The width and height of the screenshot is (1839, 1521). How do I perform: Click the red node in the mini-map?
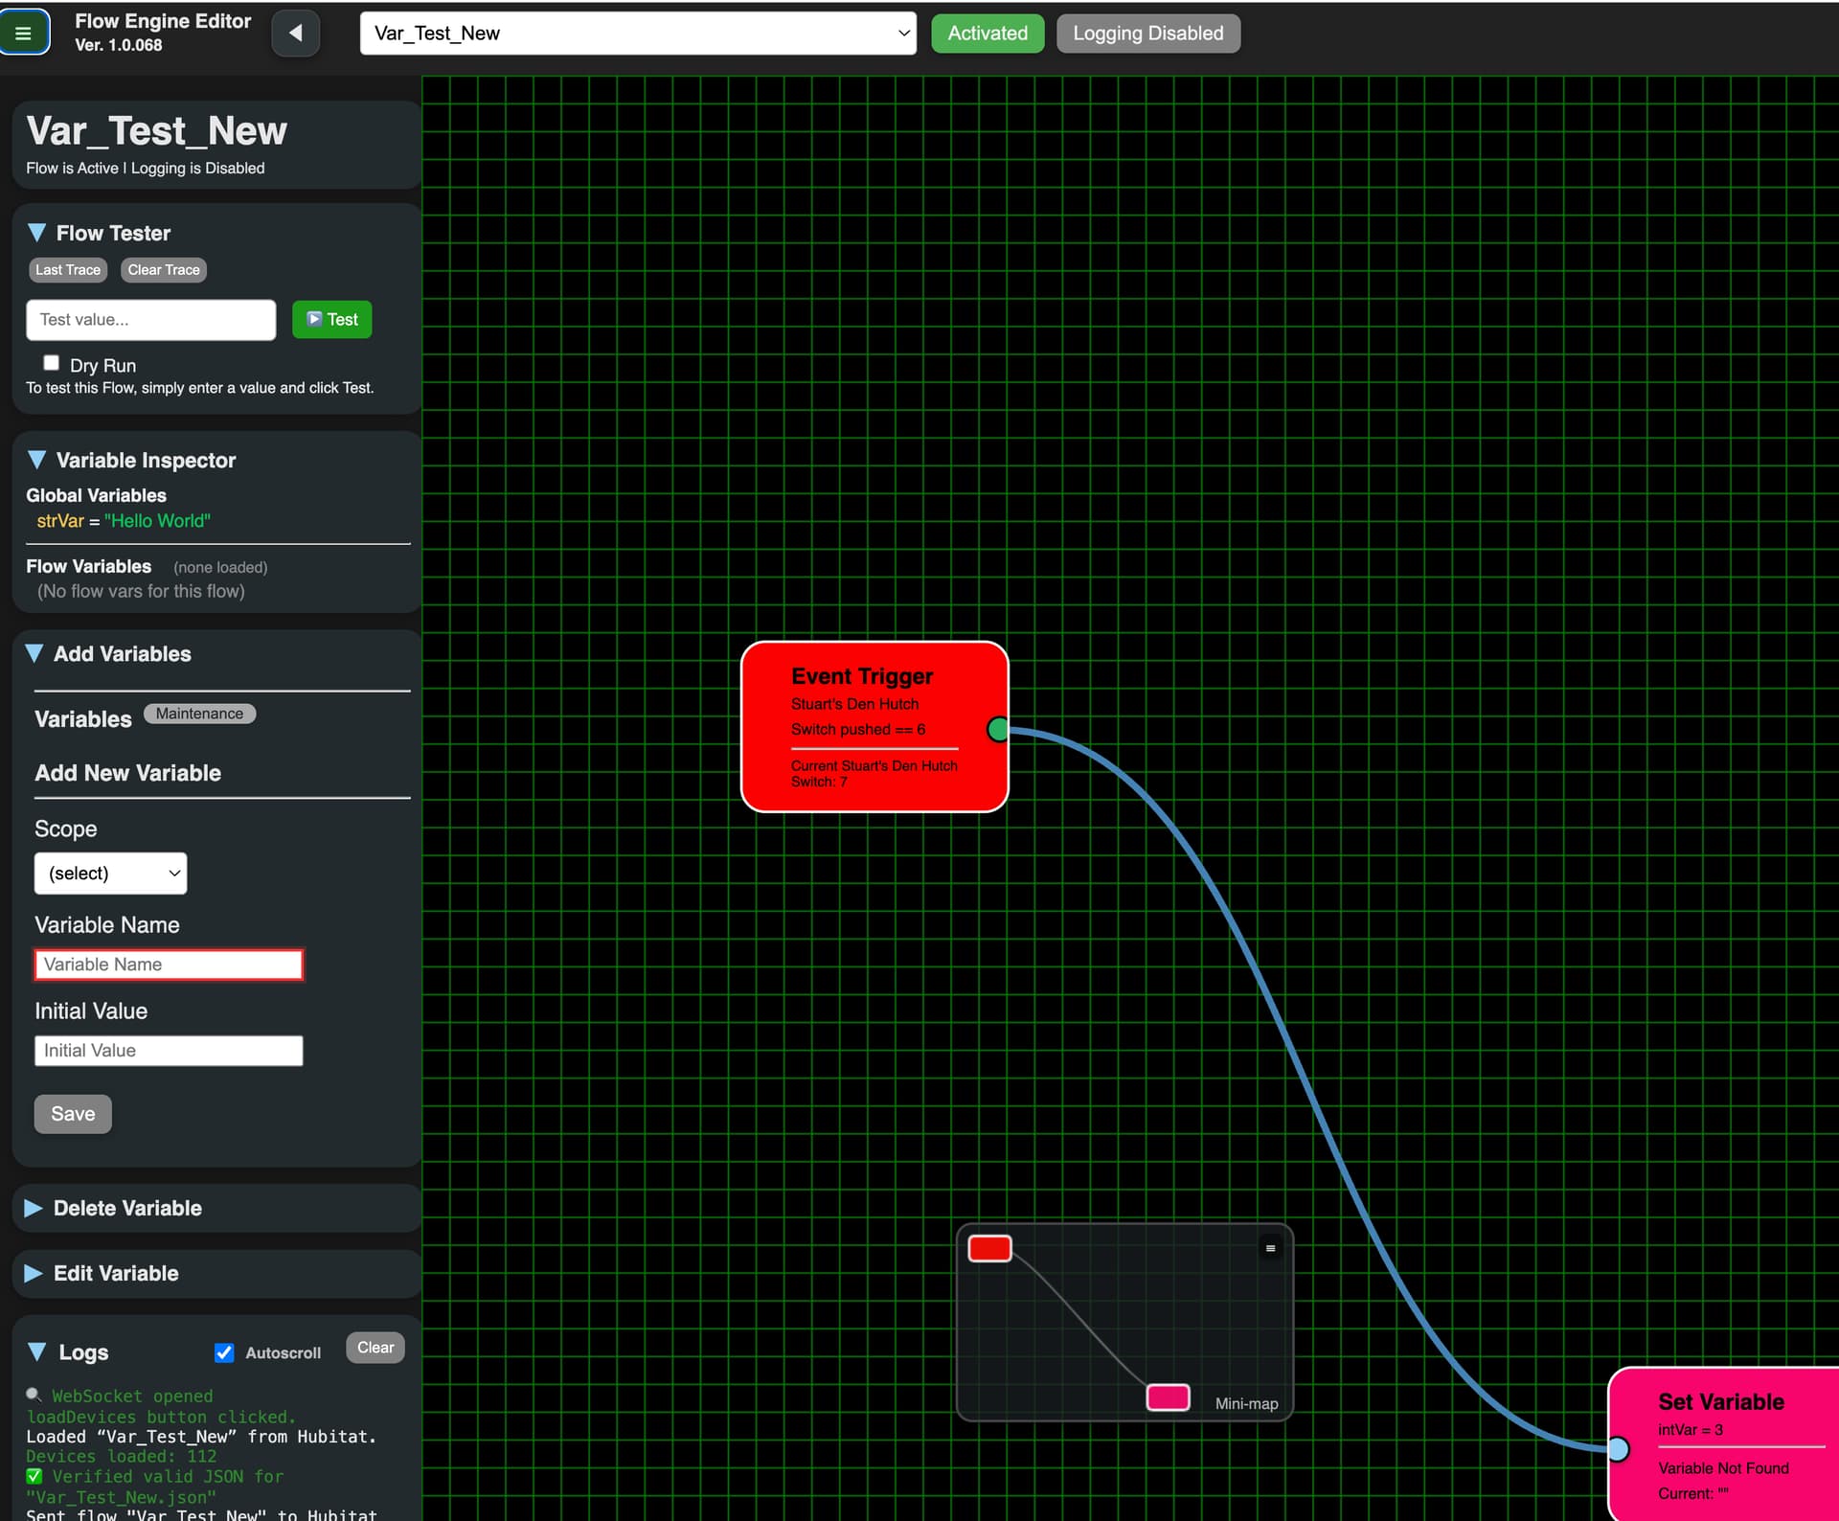(x=989, y=1248)
